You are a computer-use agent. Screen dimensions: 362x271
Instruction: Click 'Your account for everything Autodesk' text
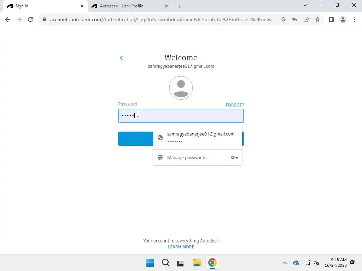(181, 241)
